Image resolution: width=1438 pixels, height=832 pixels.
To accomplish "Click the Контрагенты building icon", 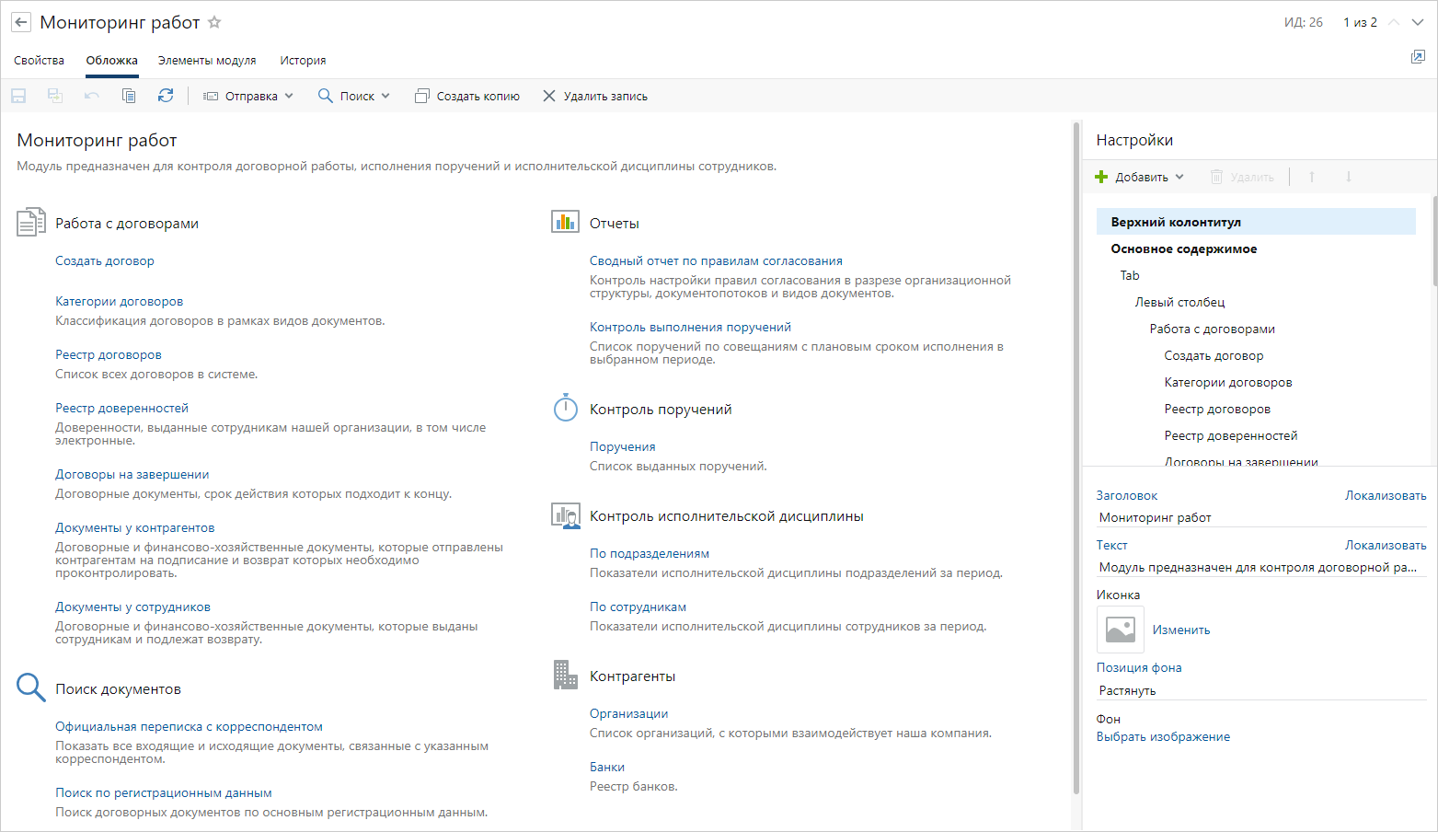I will 565,675.
